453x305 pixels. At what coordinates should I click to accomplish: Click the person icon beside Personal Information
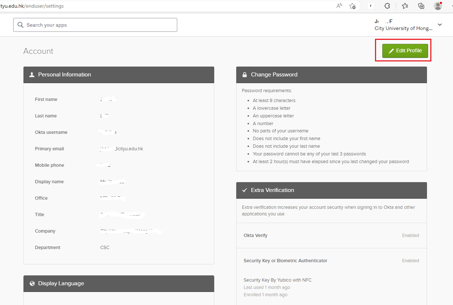[x=32, y=75]
